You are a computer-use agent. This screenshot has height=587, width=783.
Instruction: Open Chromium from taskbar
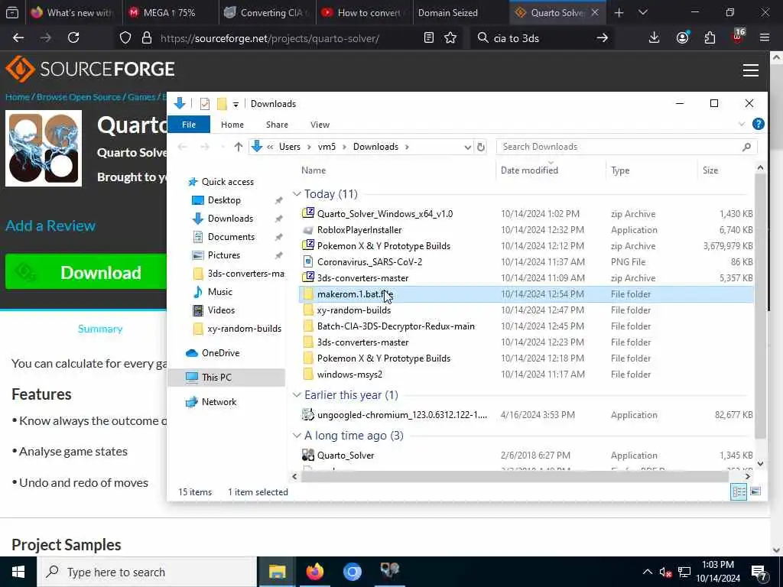[x=352, y=572]
